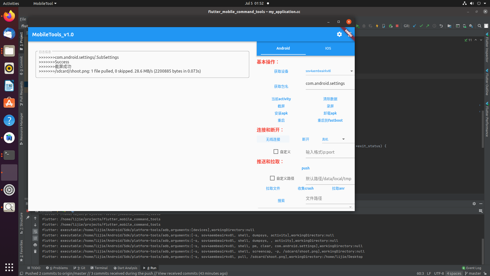Click Git rollback undo arrow icon

pyautogui.click(x=441, y=26)
